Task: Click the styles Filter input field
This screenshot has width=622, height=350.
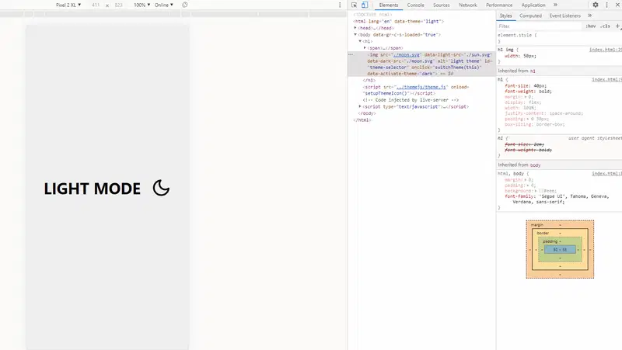Action: [x=540, y=26]
